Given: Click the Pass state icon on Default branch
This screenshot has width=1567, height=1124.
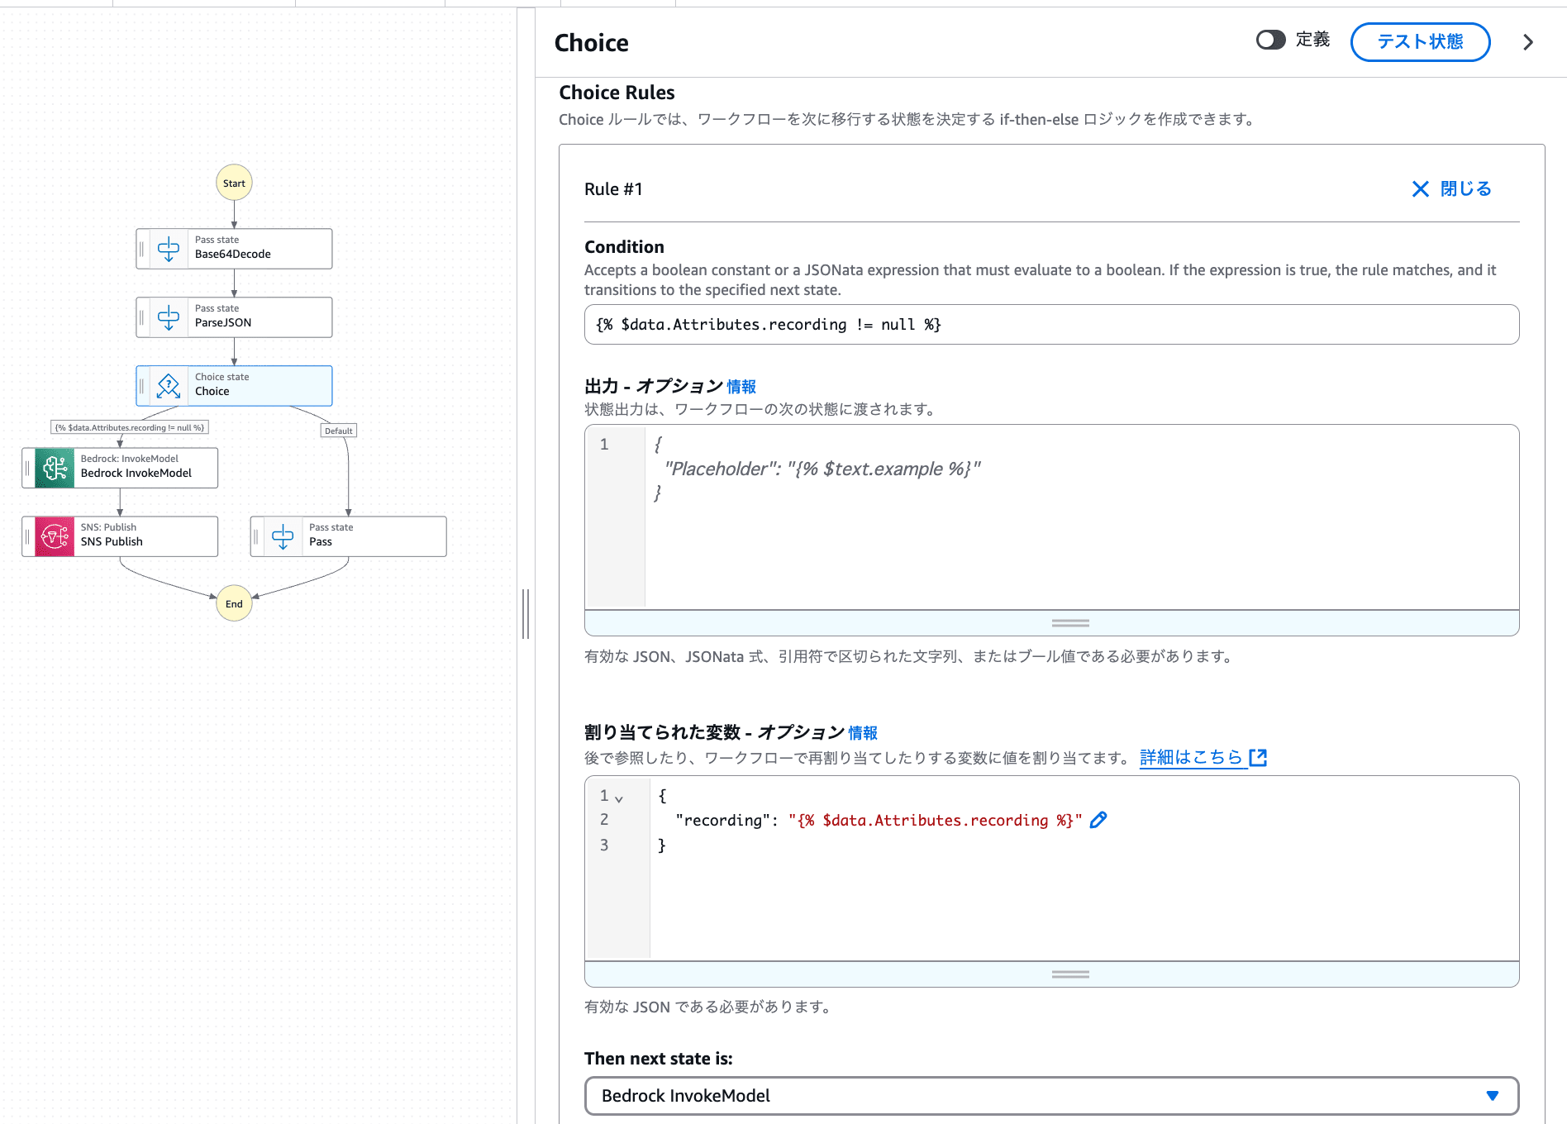Looking at the screenshot, I should point(283,536).
